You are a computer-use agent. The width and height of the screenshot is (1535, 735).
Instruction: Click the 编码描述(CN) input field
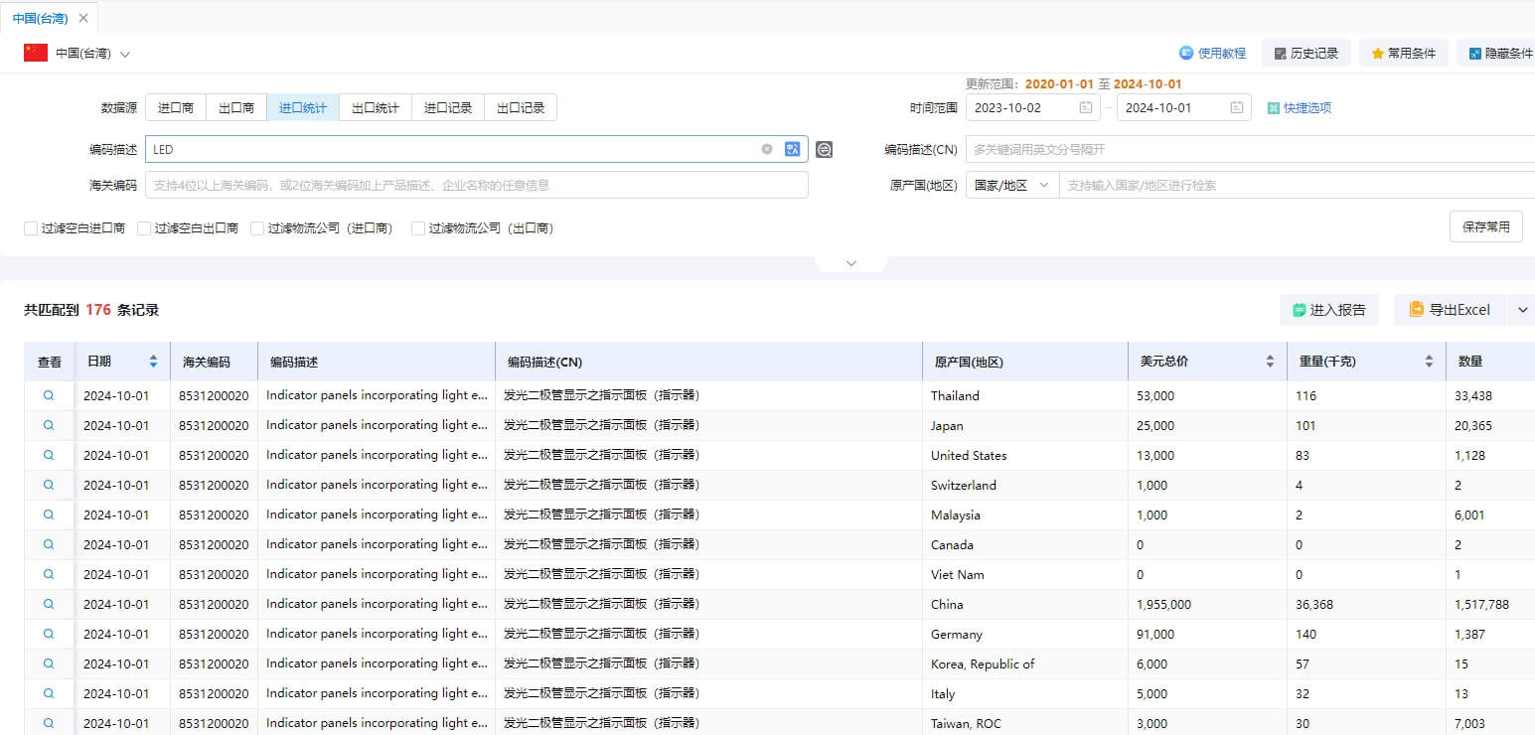pos(1250,149)
